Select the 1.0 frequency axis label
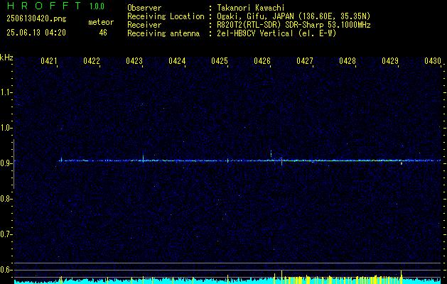447x284 pixels. tap(6, 128)
